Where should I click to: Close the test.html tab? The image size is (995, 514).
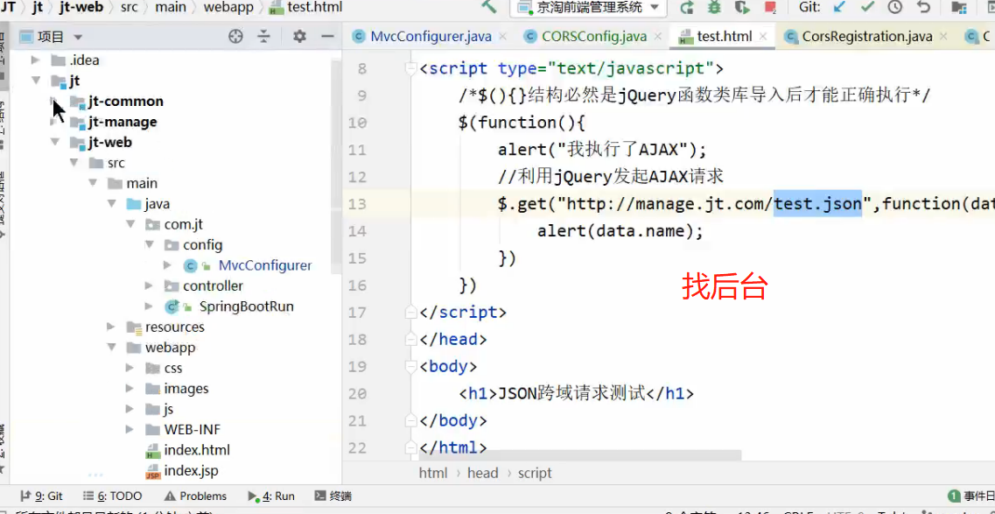point(763,36)
